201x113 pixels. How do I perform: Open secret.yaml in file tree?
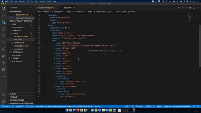tap(19, 49)
